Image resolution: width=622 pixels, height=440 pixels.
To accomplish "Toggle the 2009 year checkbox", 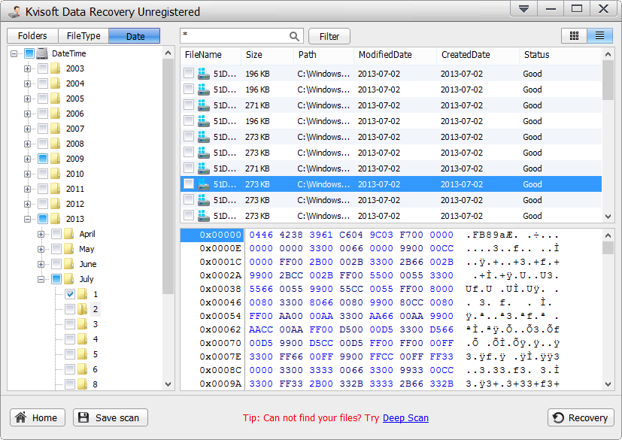I will (x=43, y=159).
